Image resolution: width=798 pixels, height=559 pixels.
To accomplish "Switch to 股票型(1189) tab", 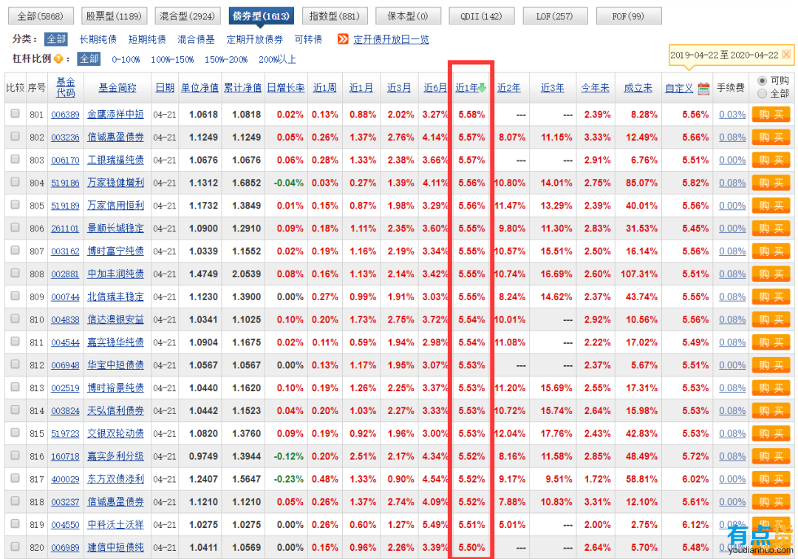I will [114, 16].
